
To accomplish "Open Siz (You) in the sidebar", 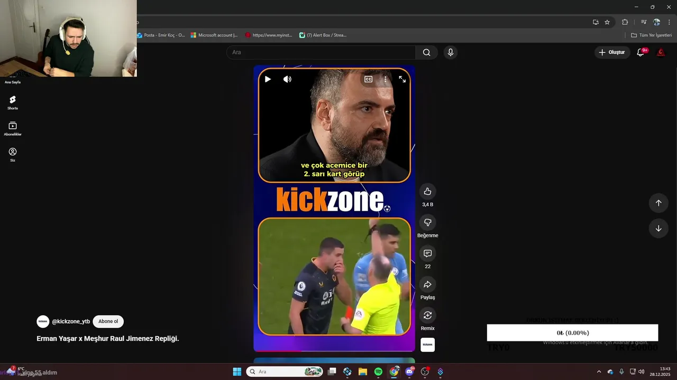I will 13,155.
